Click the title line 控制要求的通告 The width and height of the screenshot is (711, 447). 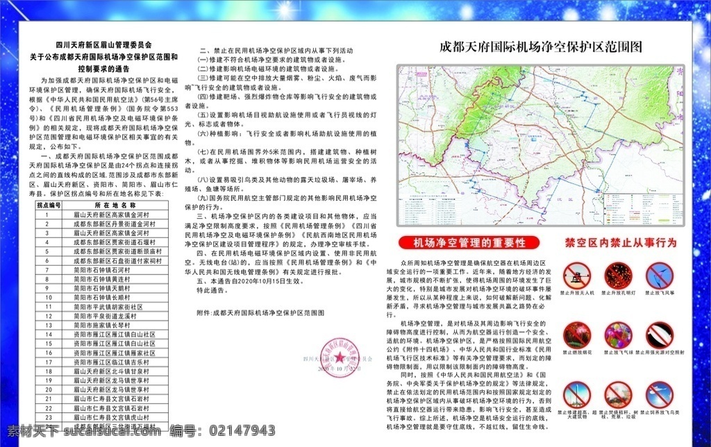pos(104,69)
